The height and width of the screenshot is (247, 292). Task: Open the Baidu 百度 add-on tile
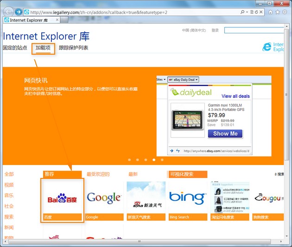(x=62, y=200)
